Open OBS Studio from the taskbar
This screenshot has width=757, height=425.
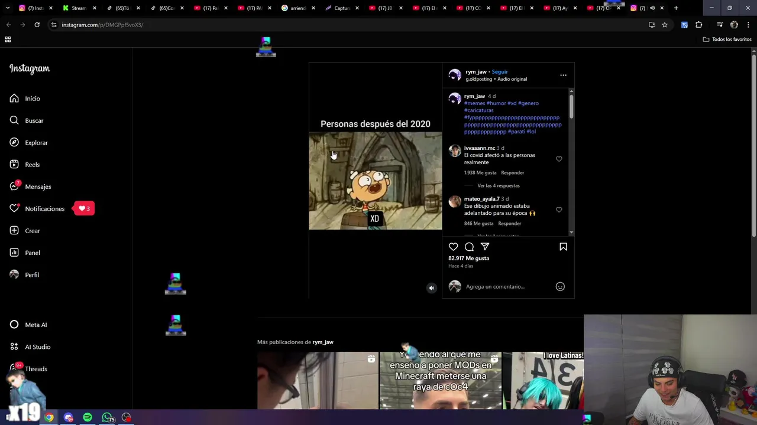(x=127, y=417)
